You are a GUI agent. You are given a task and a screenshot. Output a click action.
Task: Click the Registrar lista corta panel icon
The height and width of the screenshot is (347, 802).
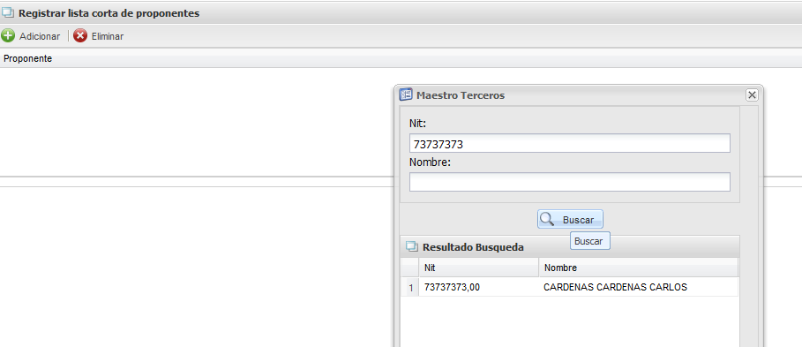tap(8, 13)
